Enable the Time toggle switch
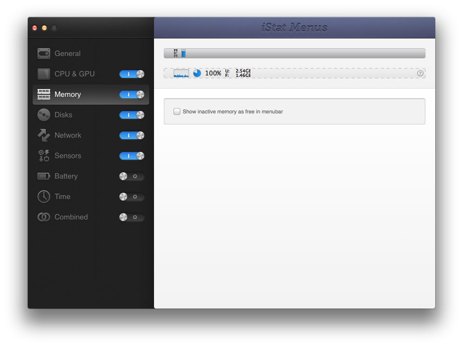463x347 pixels. 132,197
